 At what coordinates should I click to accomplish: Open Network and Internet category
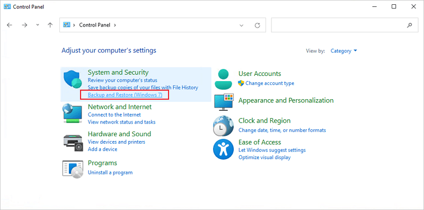(x=120, y=107)
